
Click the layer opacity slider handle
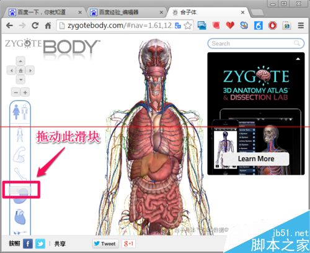(20, 190)
